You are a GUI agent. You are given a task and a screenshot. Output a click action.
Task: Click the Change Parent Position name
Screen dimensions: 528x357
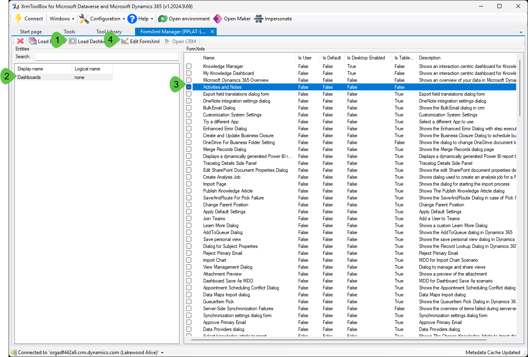pos(226,205)
